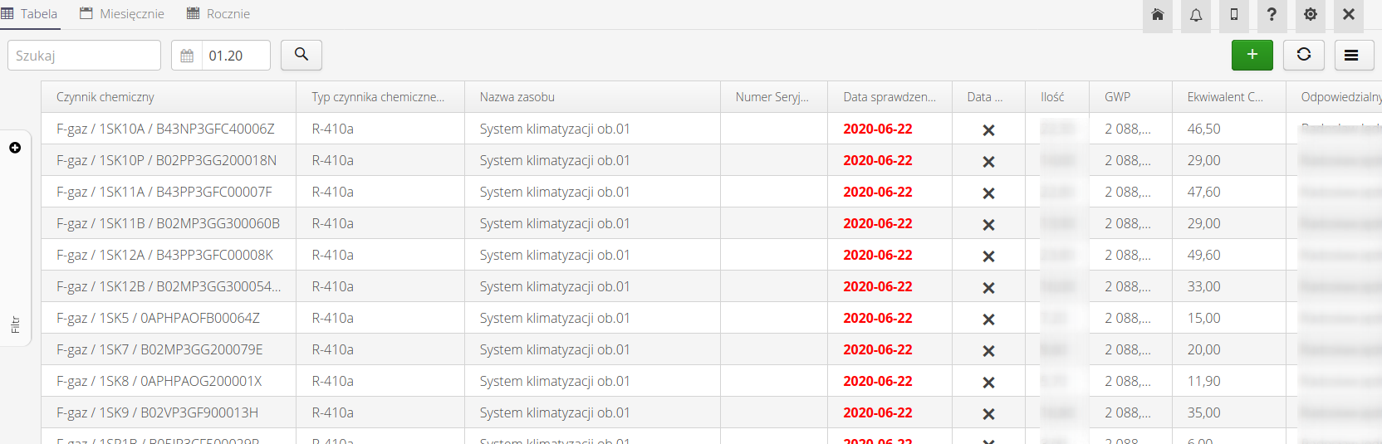Screen dimensions: 1382x444
Task: Refresh the table with reload icon
Action: pyautogui.click(x=1304, y=55)
